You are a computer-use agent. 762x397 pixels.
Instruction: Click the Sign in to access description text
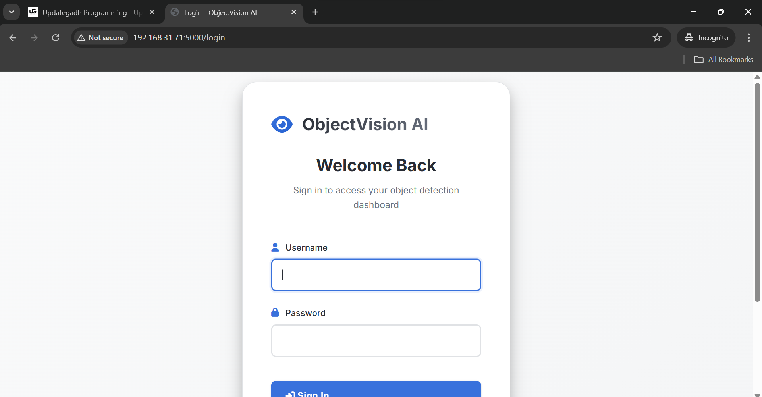coord(376,197)
